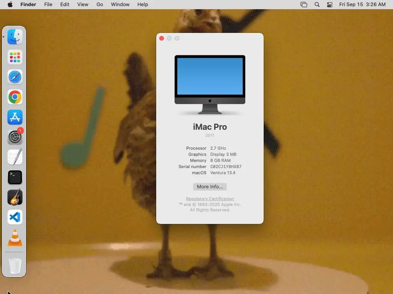This screenshot has height=294, width=393.
Task: Close the About This Mac window
Action: [x=162, y=38]
